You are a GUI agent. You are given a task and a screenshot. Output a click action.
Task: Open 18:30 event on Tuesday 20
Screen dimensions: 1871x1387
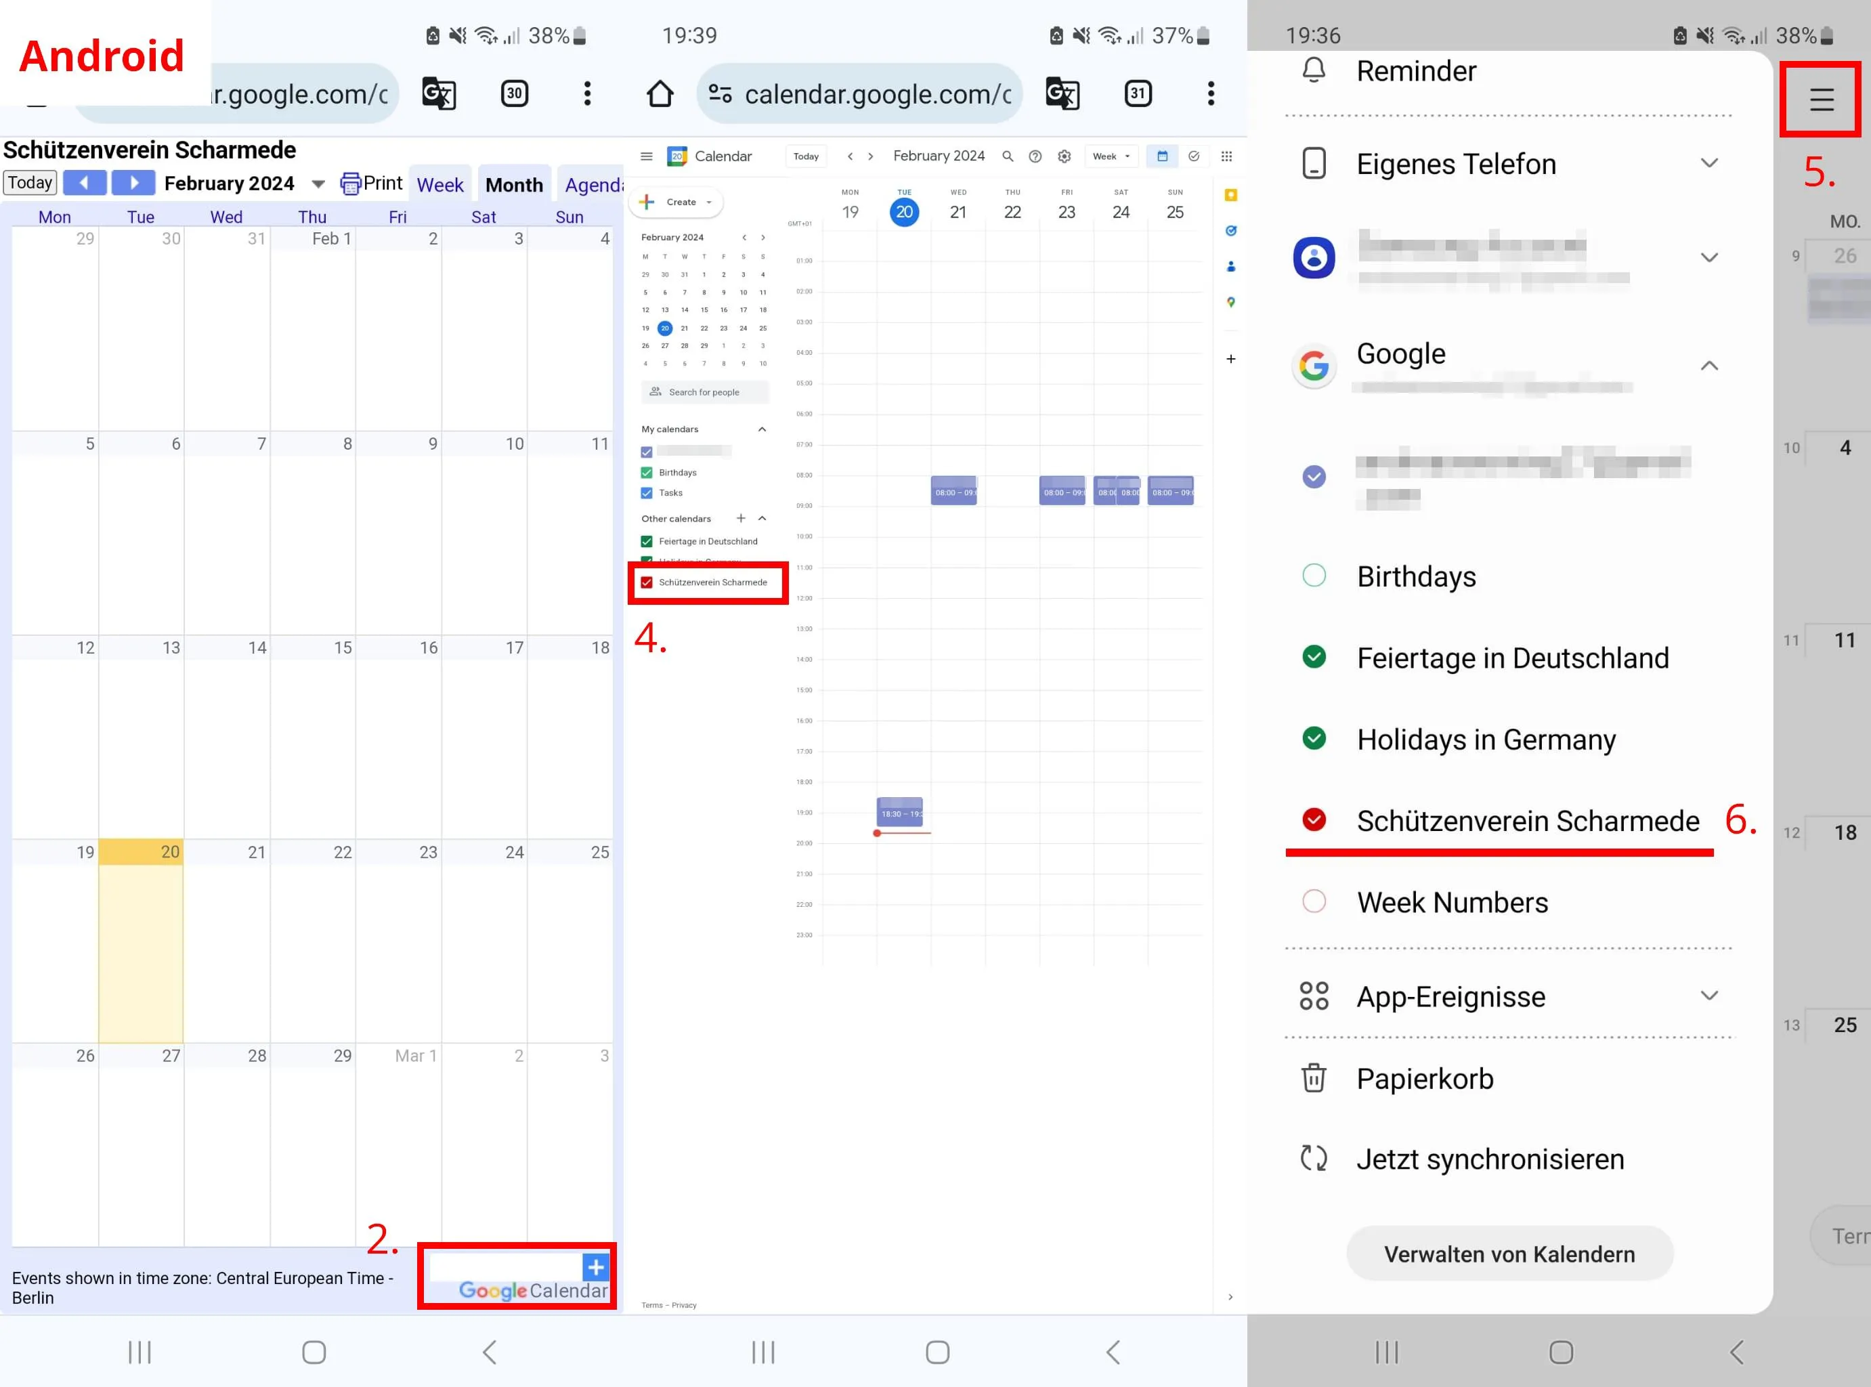click(x=900, y=813)
